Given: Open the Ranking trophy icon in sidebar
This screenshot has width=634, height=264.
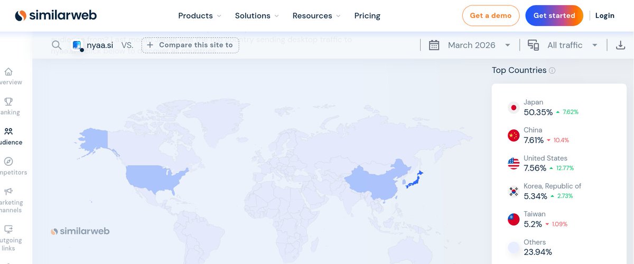Looking at the screenshot, I should (8, 101).
